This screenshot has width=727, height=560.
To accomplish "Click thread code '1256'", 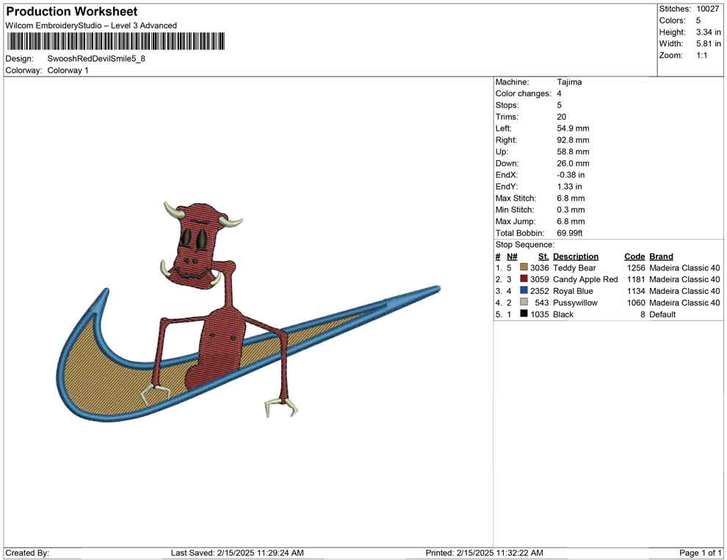I will 636,268.
